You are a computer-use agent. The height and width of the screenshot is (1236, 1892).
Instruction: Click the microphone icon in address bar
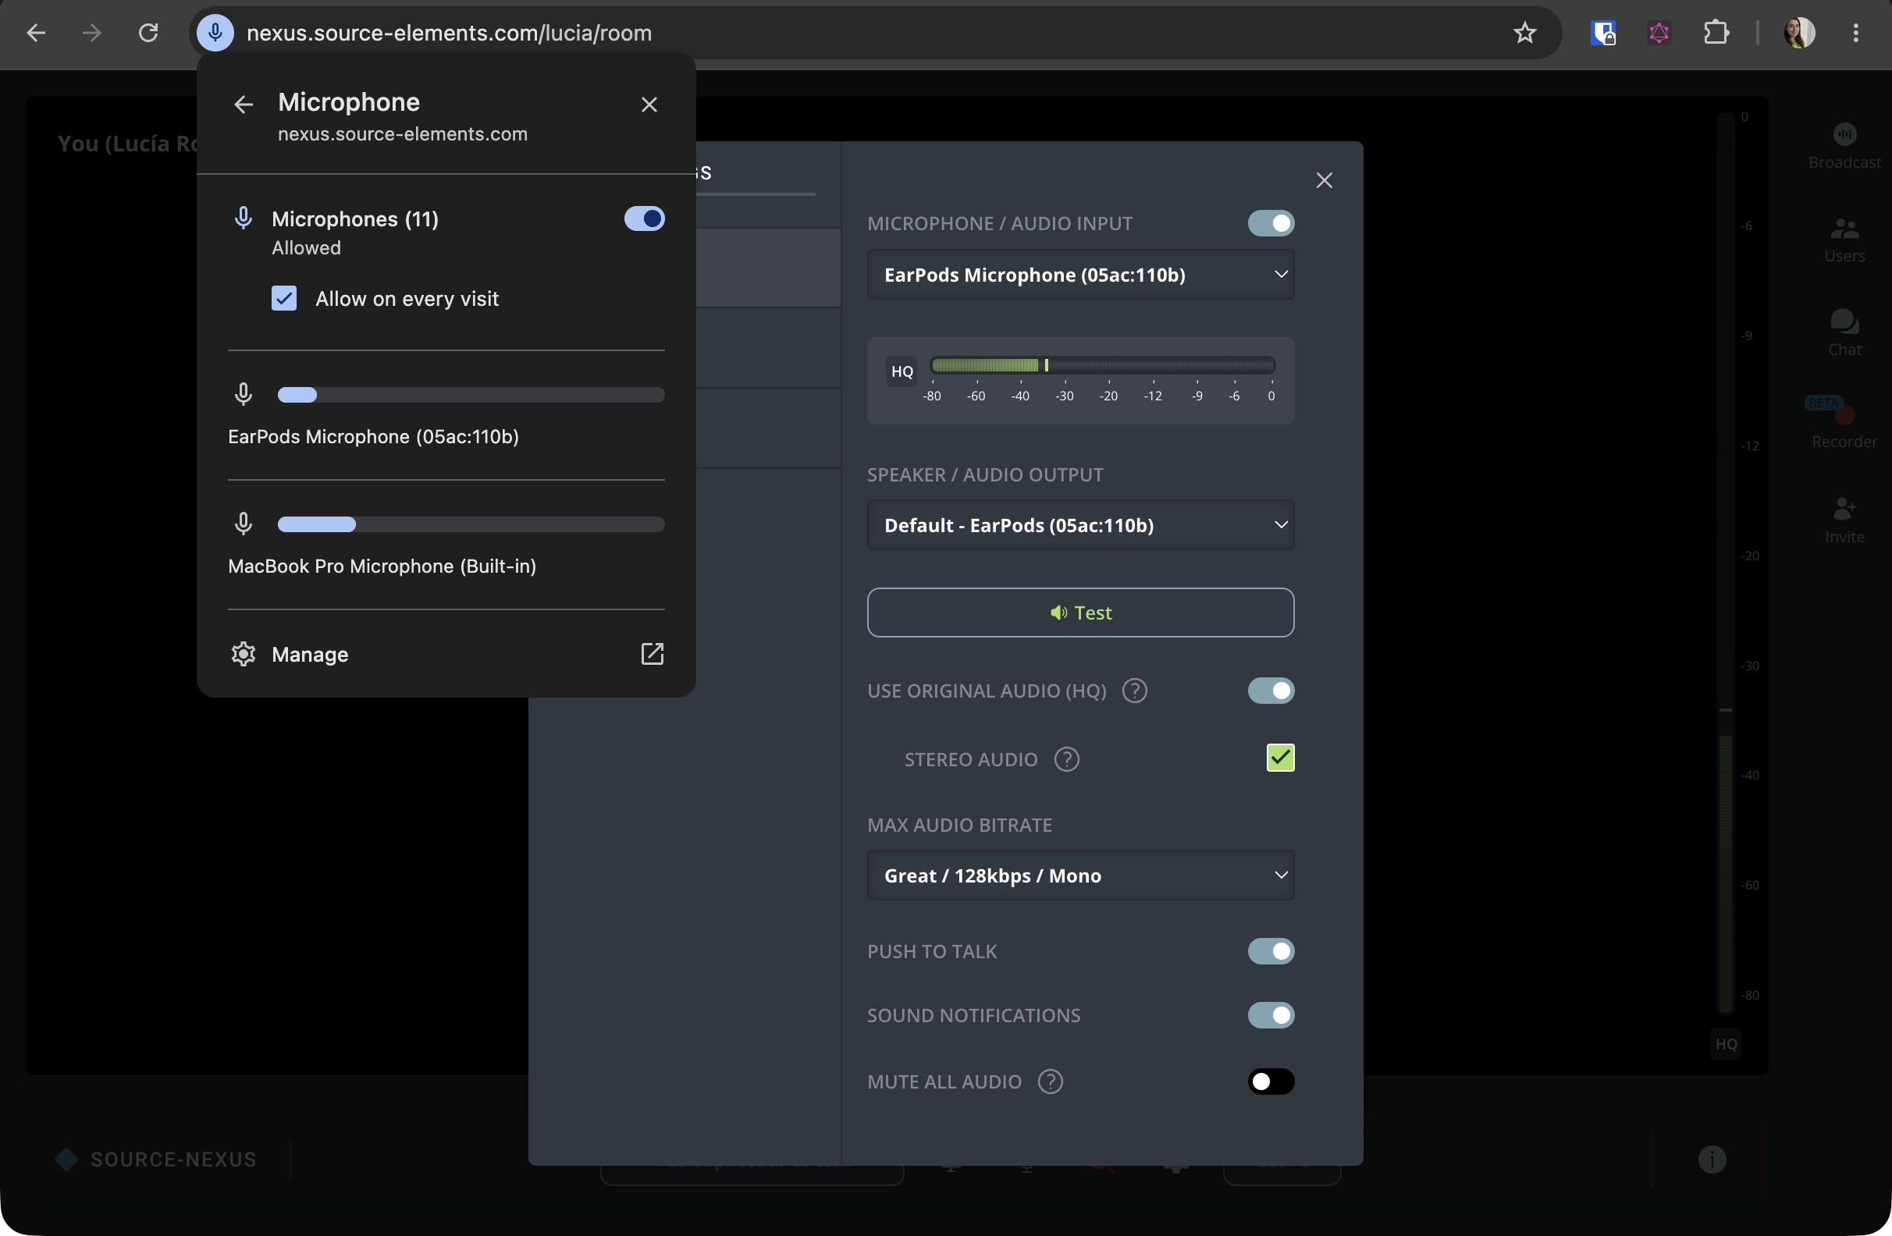[215, 33]
